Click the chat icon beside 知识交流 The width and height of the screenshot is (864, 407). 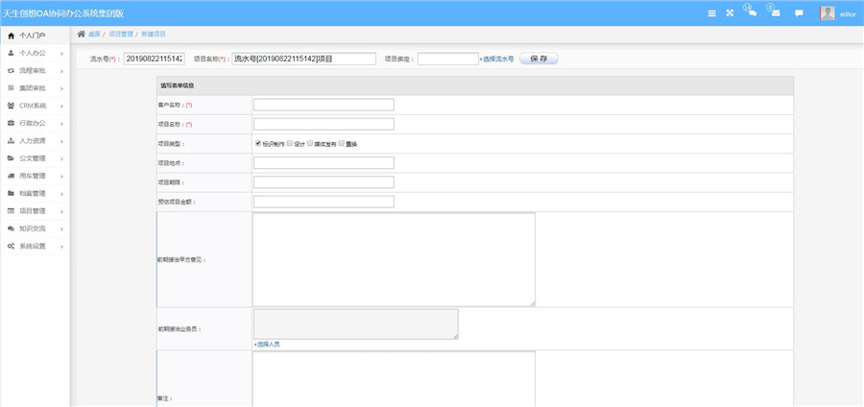[11, 228]
